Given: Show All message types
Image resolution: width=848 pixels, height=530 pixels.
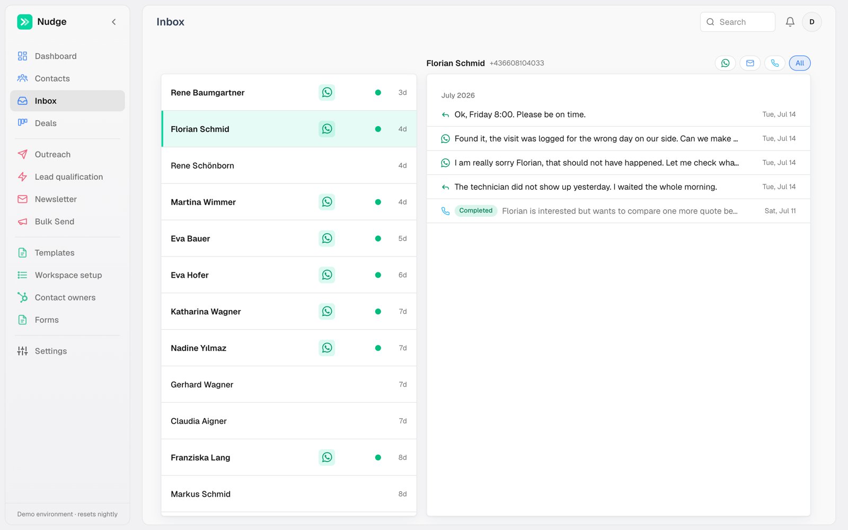Looking at the screenshot, I should (x=800, y=63).
